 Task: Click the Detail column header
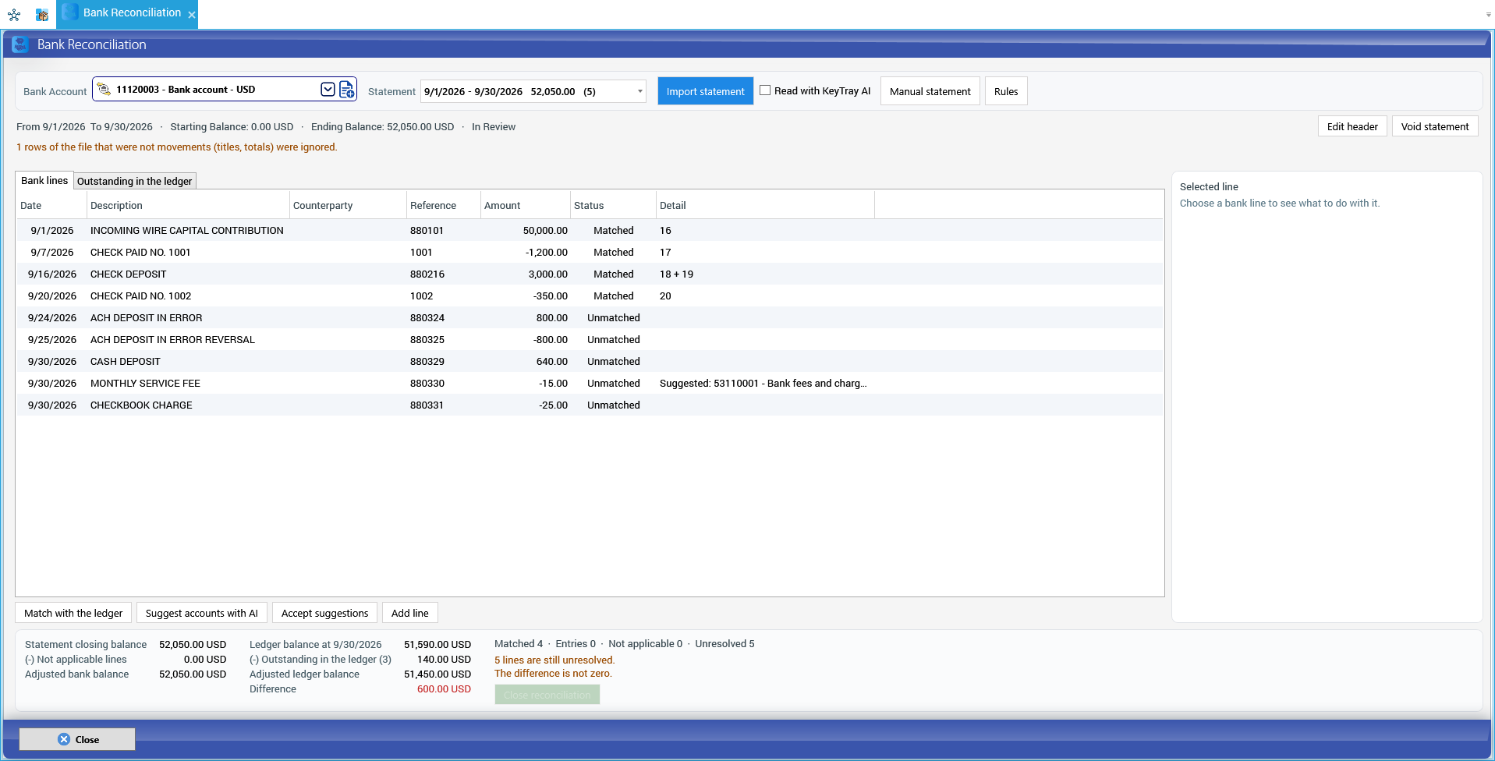[765, 205]
